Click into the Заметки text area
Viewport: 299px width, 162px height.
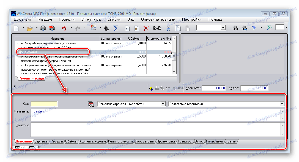click(x=156, y=130)
